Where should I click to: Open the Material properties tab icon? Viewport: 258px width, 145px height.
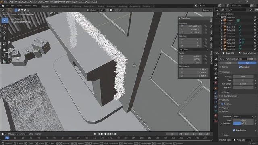[x=216, y=116]
